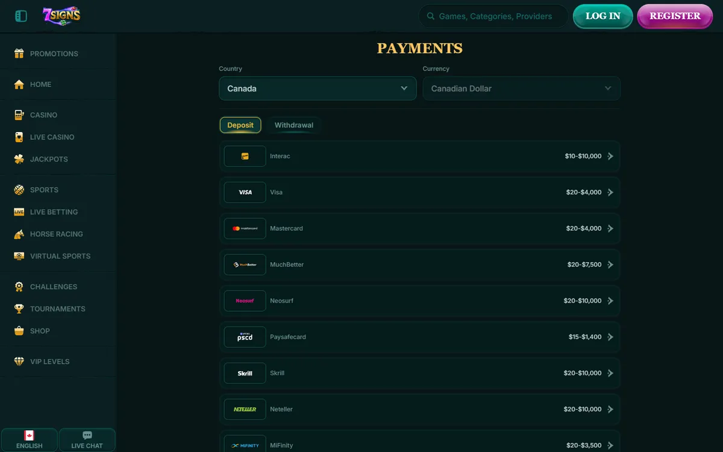Click the Paysafecard pscd logo
The image size is (723, 452).
pos(245,337)
